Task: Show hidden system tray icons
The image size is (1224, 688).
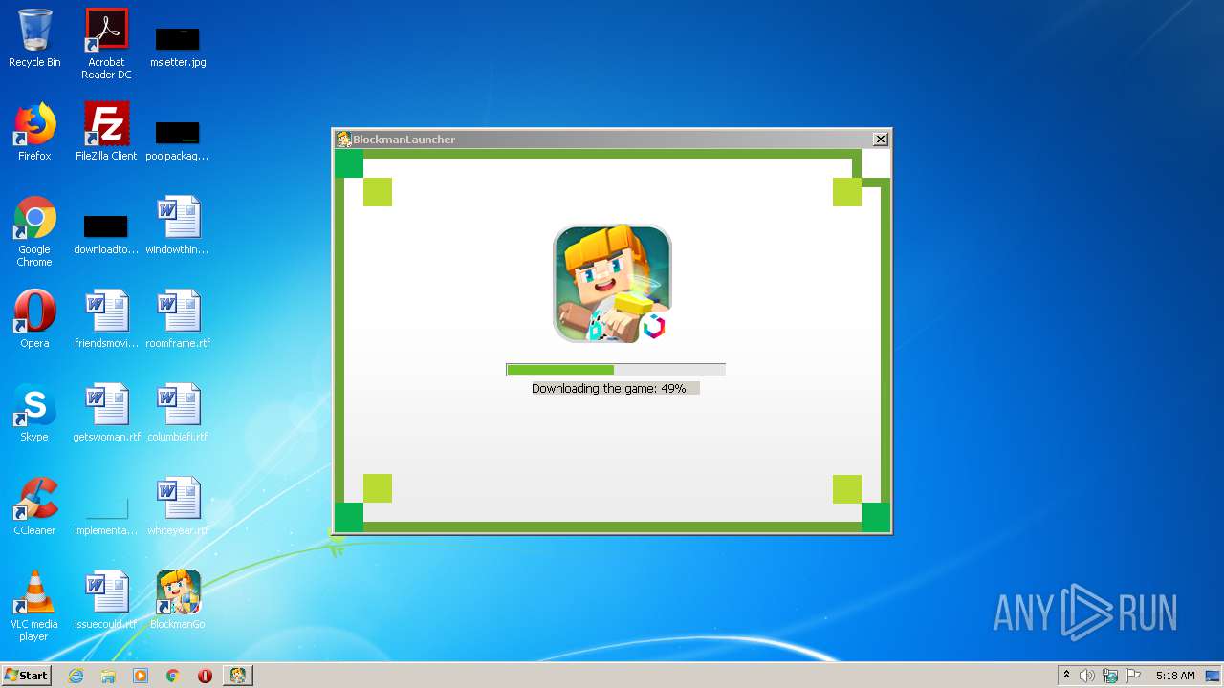Action: coord(1066,676)
